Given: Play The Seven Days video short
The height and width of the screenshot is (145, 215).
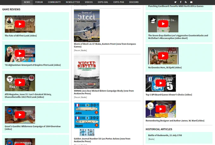Looking at the screenshot, I should (163, 24).
